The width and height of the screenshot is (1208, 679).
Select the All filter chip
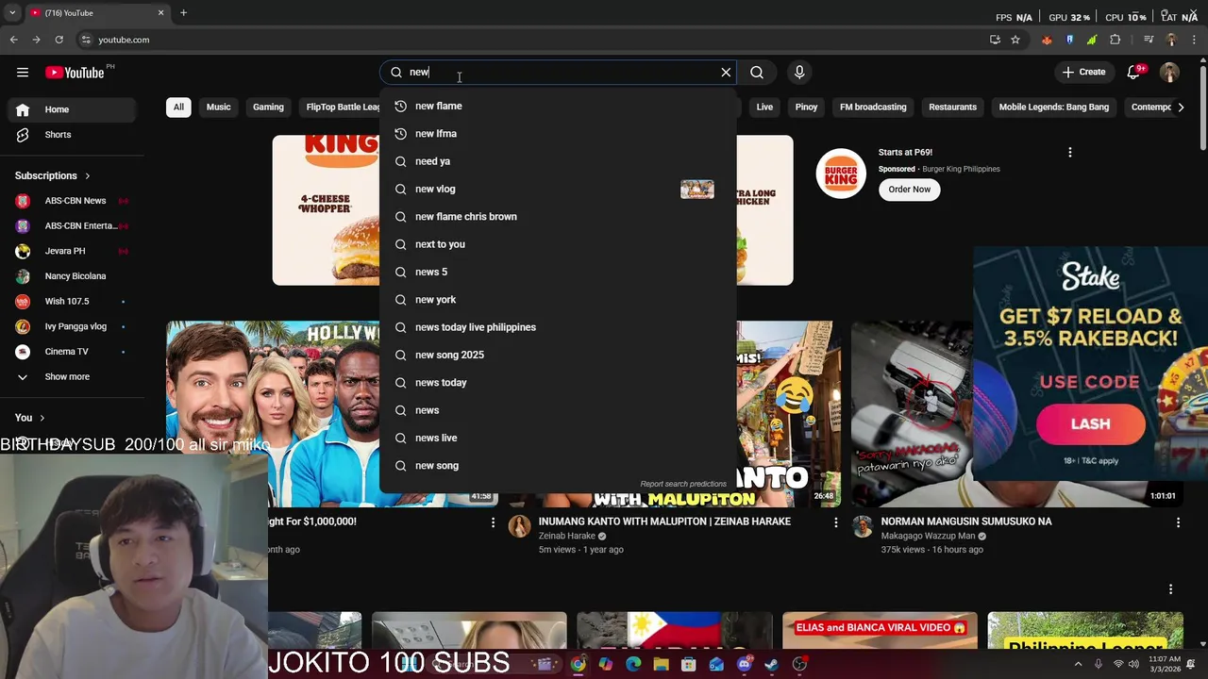coord(178,108)
